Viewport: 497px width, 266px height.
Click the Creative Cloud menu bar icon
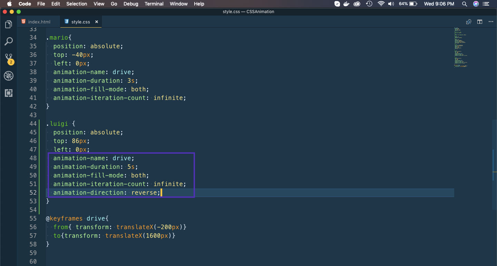click(x=358, y=4)
